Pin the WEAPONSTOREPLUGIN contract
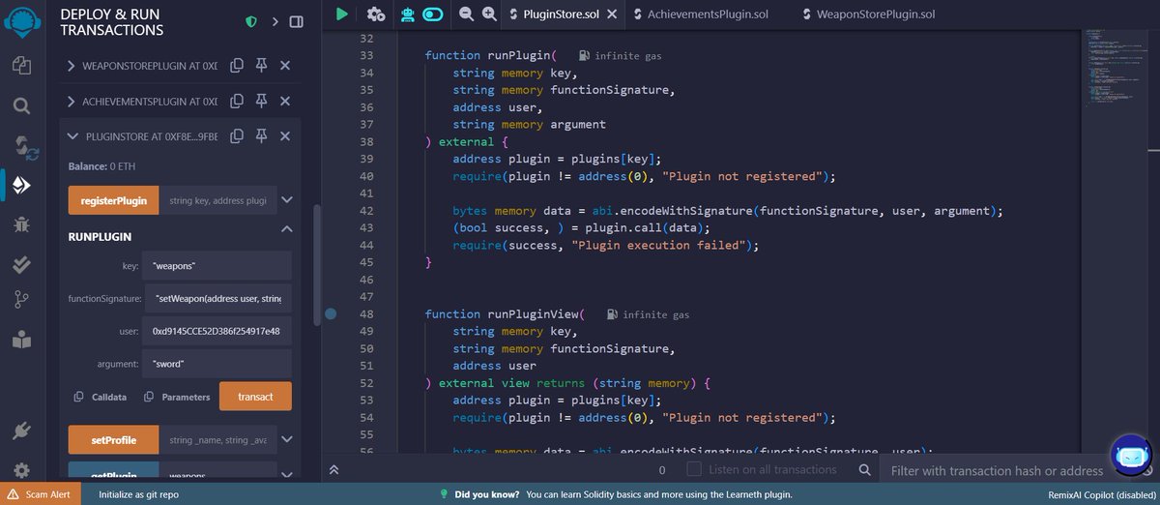This screenshot has width=1160, height=505. [261, 66]
